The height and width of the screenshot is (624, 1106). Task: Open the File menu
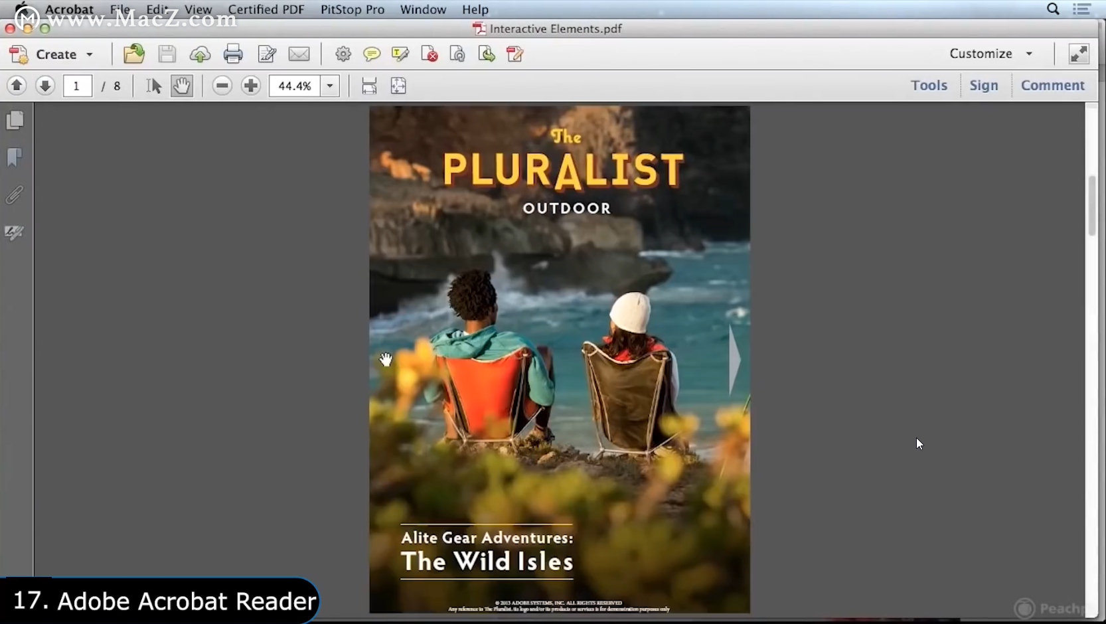[x=120, y=9]
